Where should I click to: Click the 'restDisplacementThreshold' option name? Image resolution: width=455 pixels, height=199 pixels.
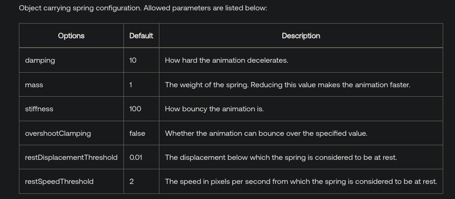pyautogui.click(x=71, y=158)
